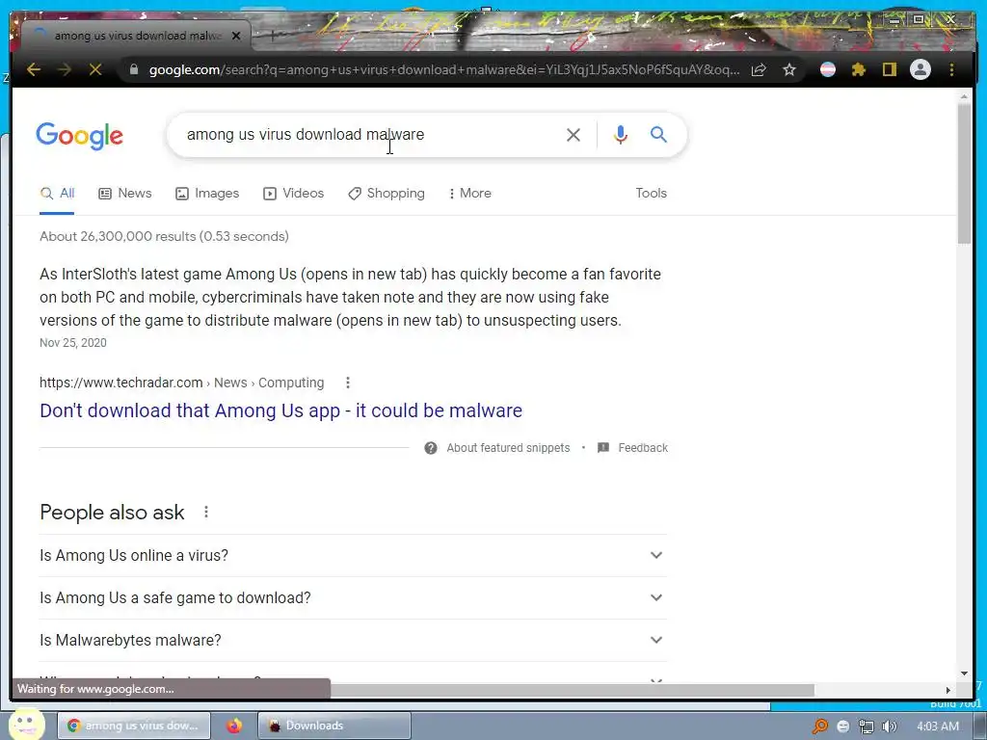Open the Chrome profile avatar
The width and height of the screenshot is (987, 740).
tap(920, 69)
